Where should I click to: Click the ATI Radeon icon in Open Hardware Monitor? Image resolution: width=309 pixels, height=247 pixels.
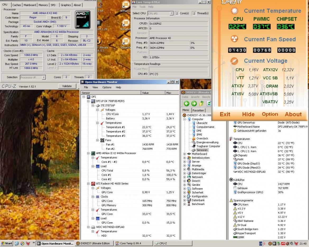coord(93,184)
